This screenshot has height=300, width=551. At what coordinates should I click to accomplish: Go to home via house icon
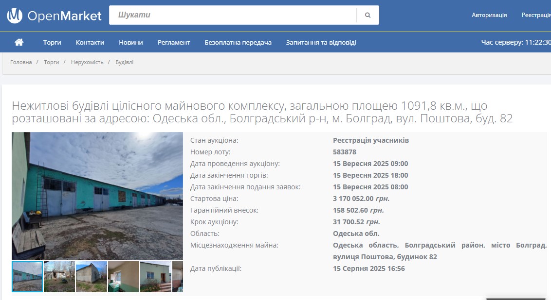19,42
